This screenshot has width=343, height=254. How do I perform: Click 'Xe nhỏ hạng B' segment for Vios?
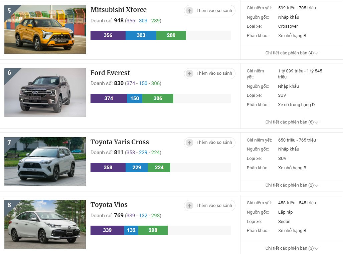pos(292,230)
